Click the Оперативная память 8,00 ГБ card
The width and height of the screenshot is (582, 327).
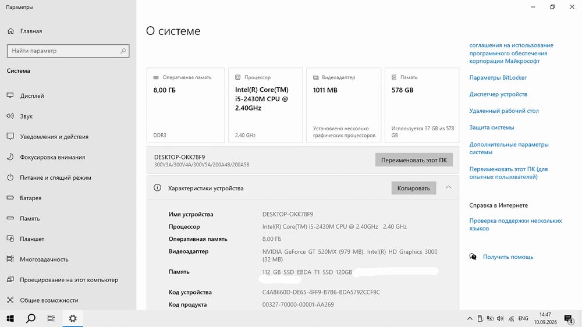click(186, 105)
